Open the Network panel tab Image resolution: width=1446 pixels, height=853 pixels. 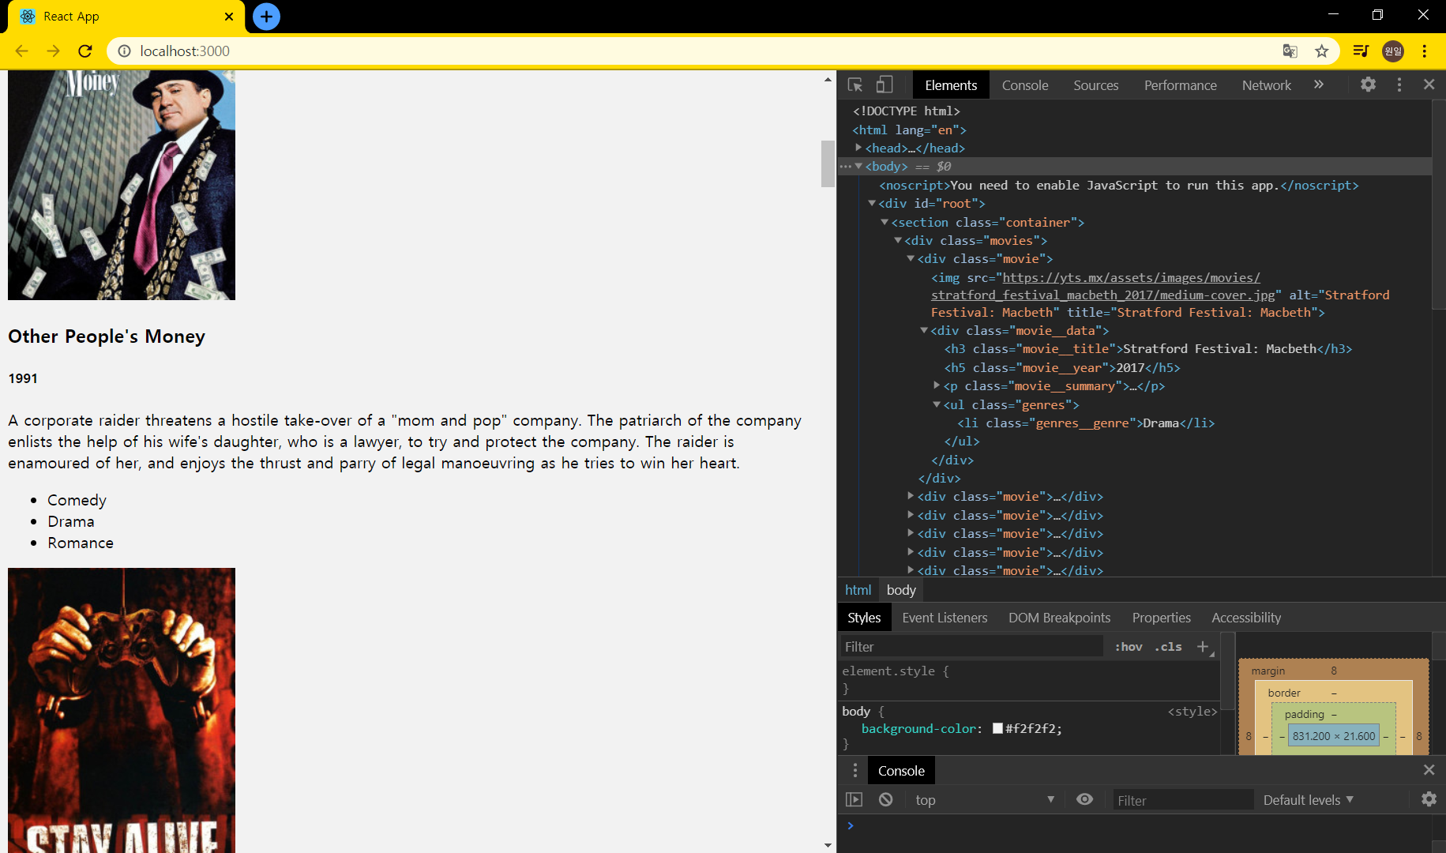(1266, 85)
